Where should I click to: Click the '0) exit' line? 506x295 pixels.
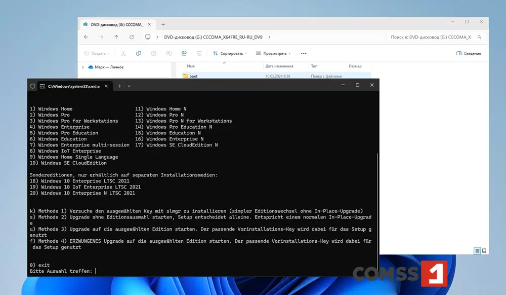[39, 265]
